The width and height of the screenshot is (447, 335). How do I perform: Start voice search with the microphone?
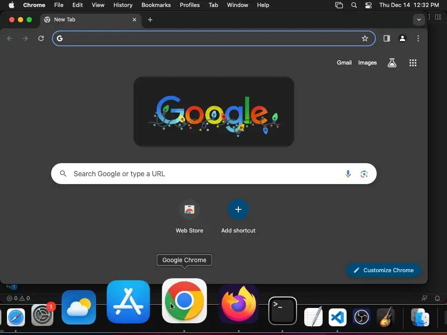tap(348, 174)
